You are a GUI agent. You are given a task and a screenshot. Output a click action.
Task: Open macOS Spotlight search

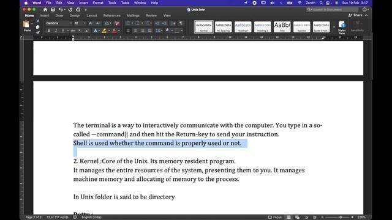(x=321, y=3)
